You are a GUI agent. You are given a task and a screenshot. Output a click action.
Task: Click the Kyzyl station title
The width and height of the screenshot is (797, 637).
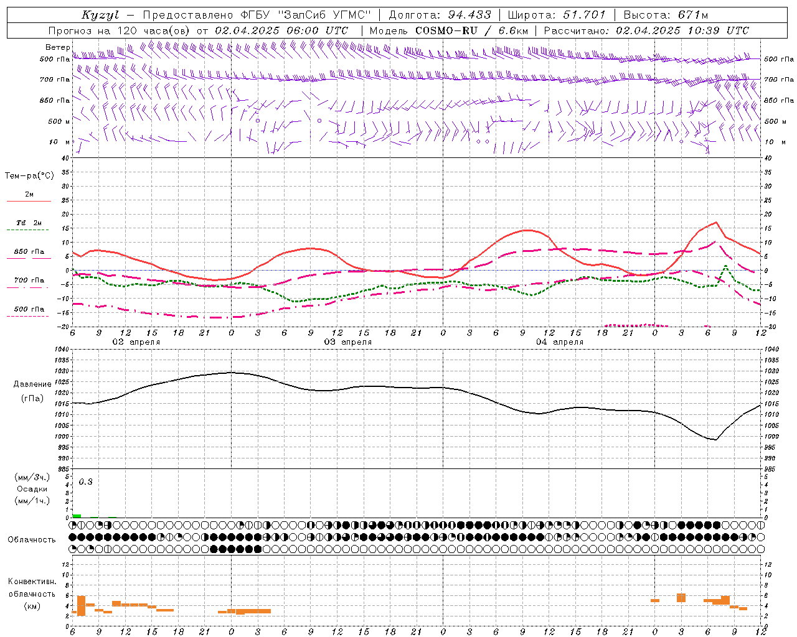100,15
